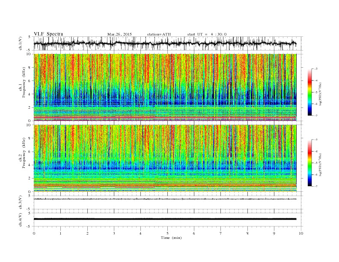
Task: Click the time axis tick label "9"
Action: point(274,233)
